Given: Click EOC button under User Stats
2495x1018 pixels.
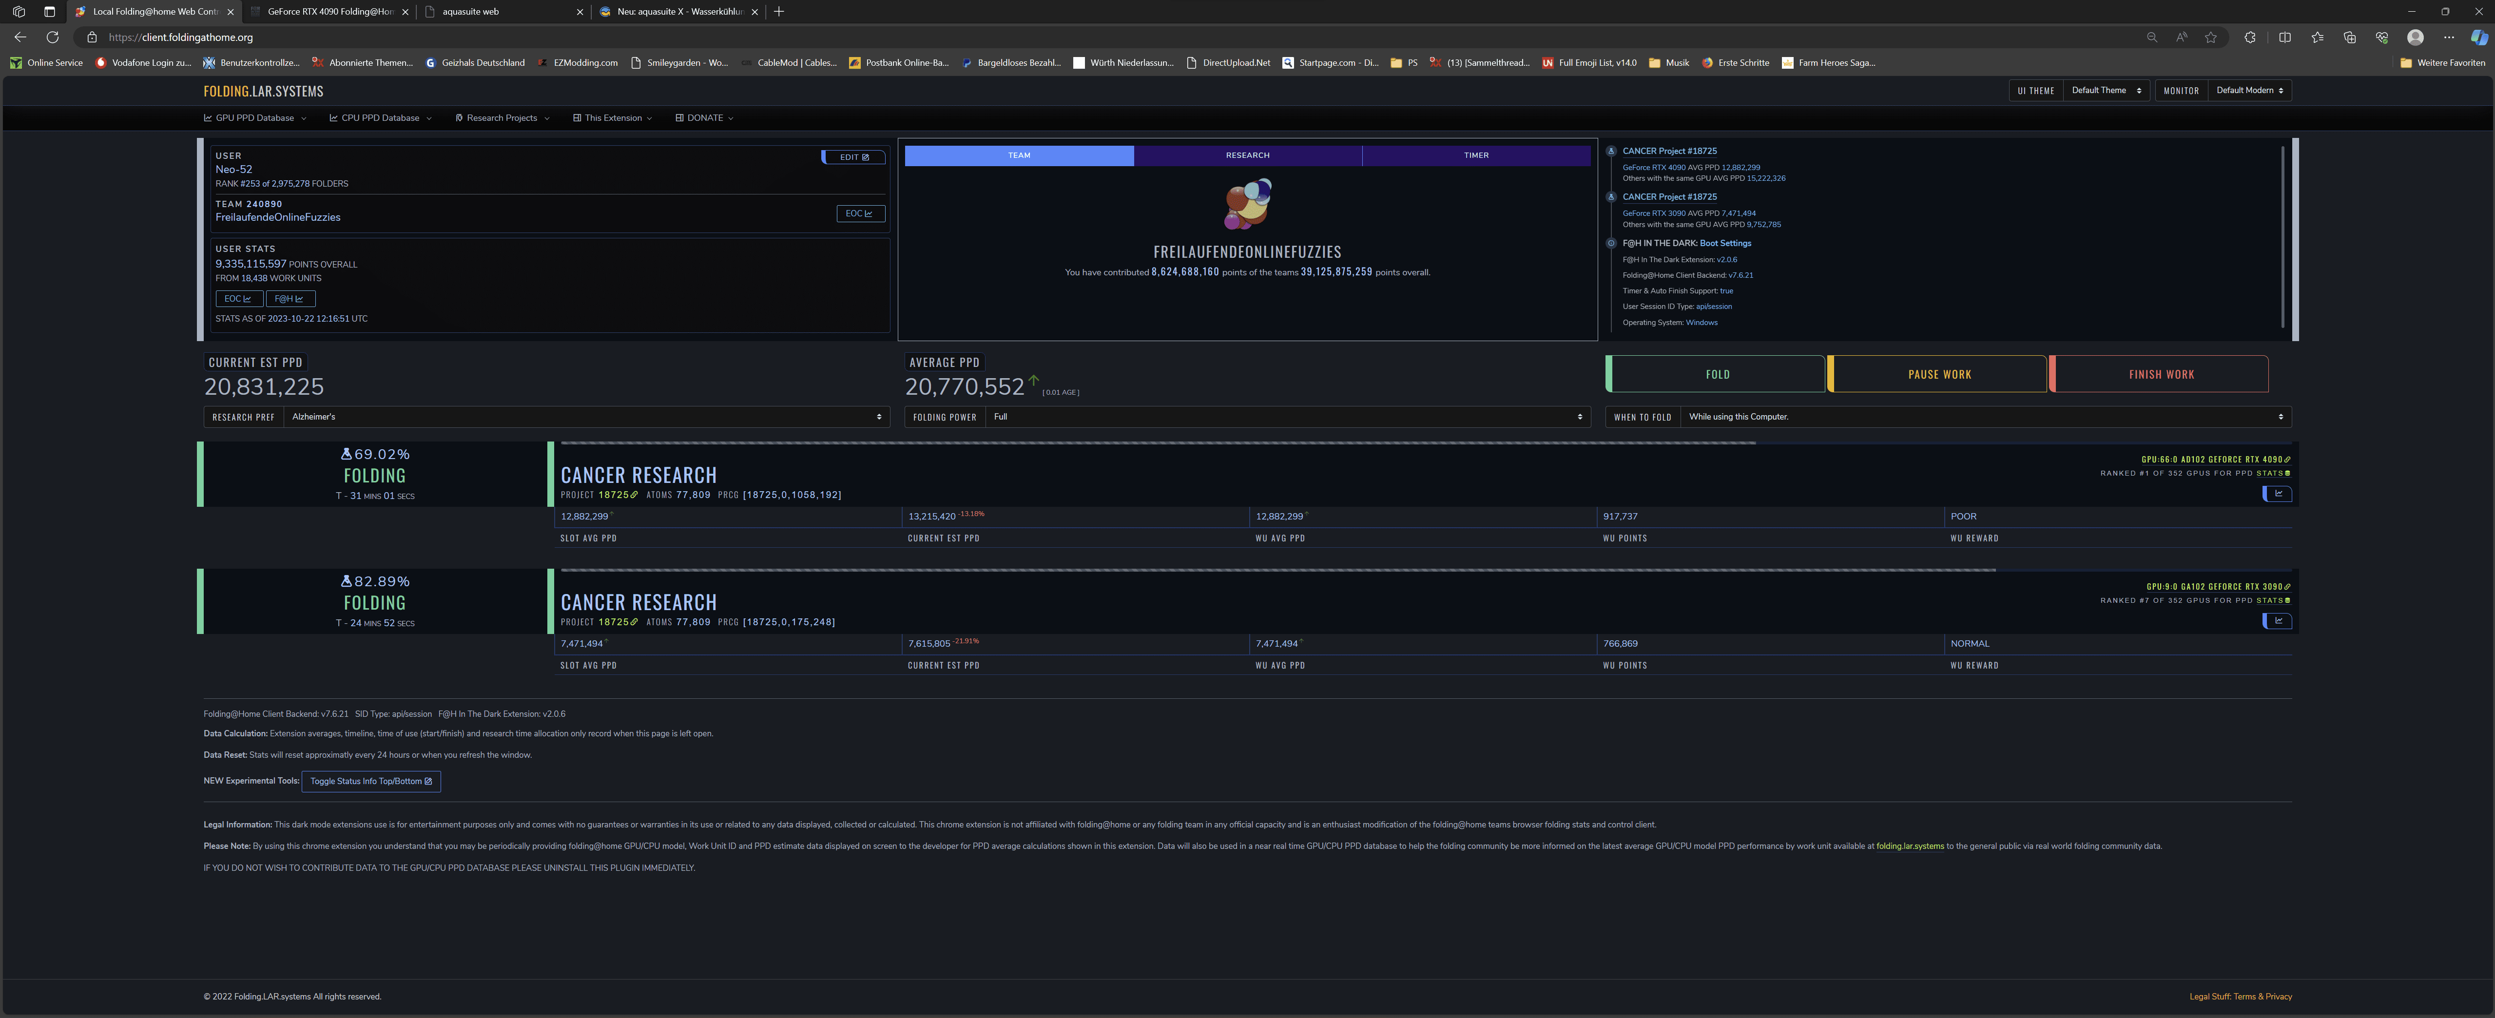Looking at the screenshot, I should coord(238,299).
